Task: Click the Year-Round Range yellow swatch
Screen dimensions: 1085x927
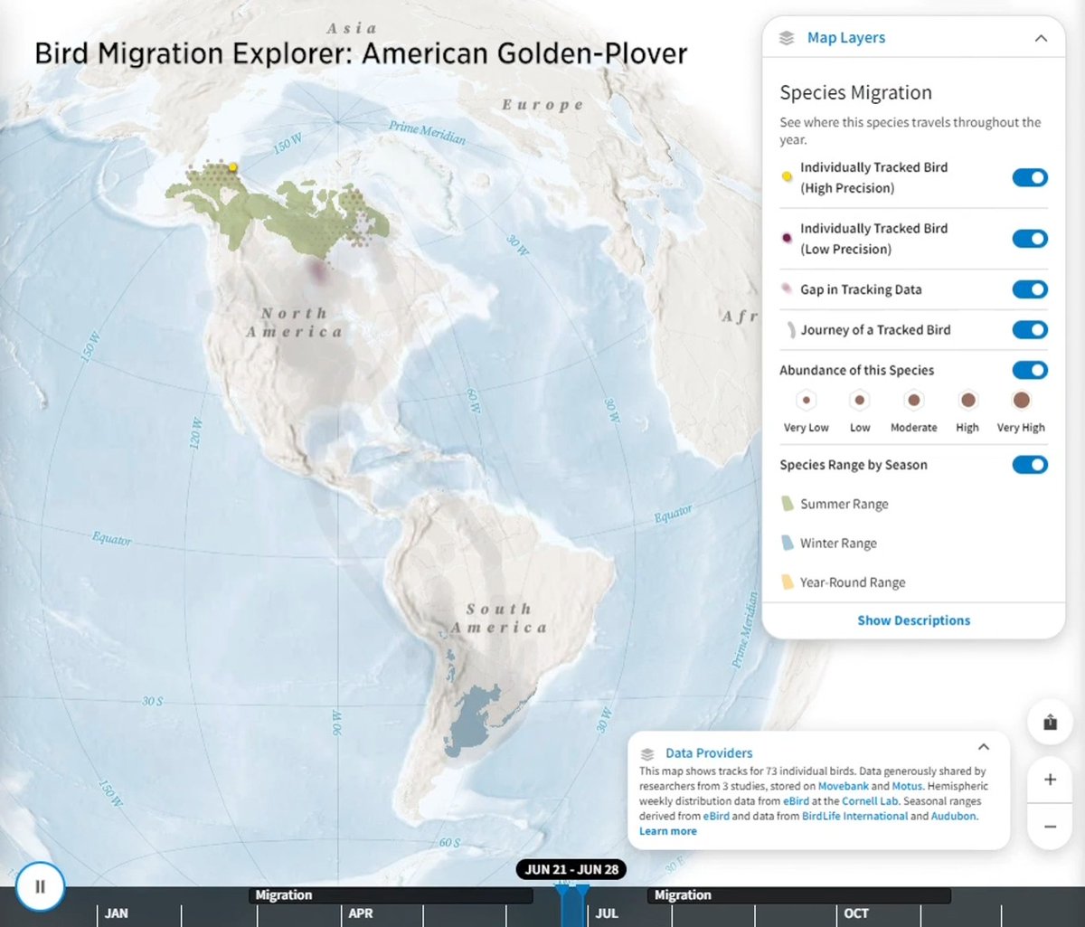Action: point(787,582)
